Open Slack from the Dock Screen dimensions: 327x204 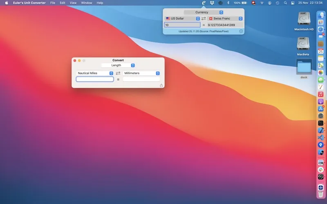click(x=321, y=170)
